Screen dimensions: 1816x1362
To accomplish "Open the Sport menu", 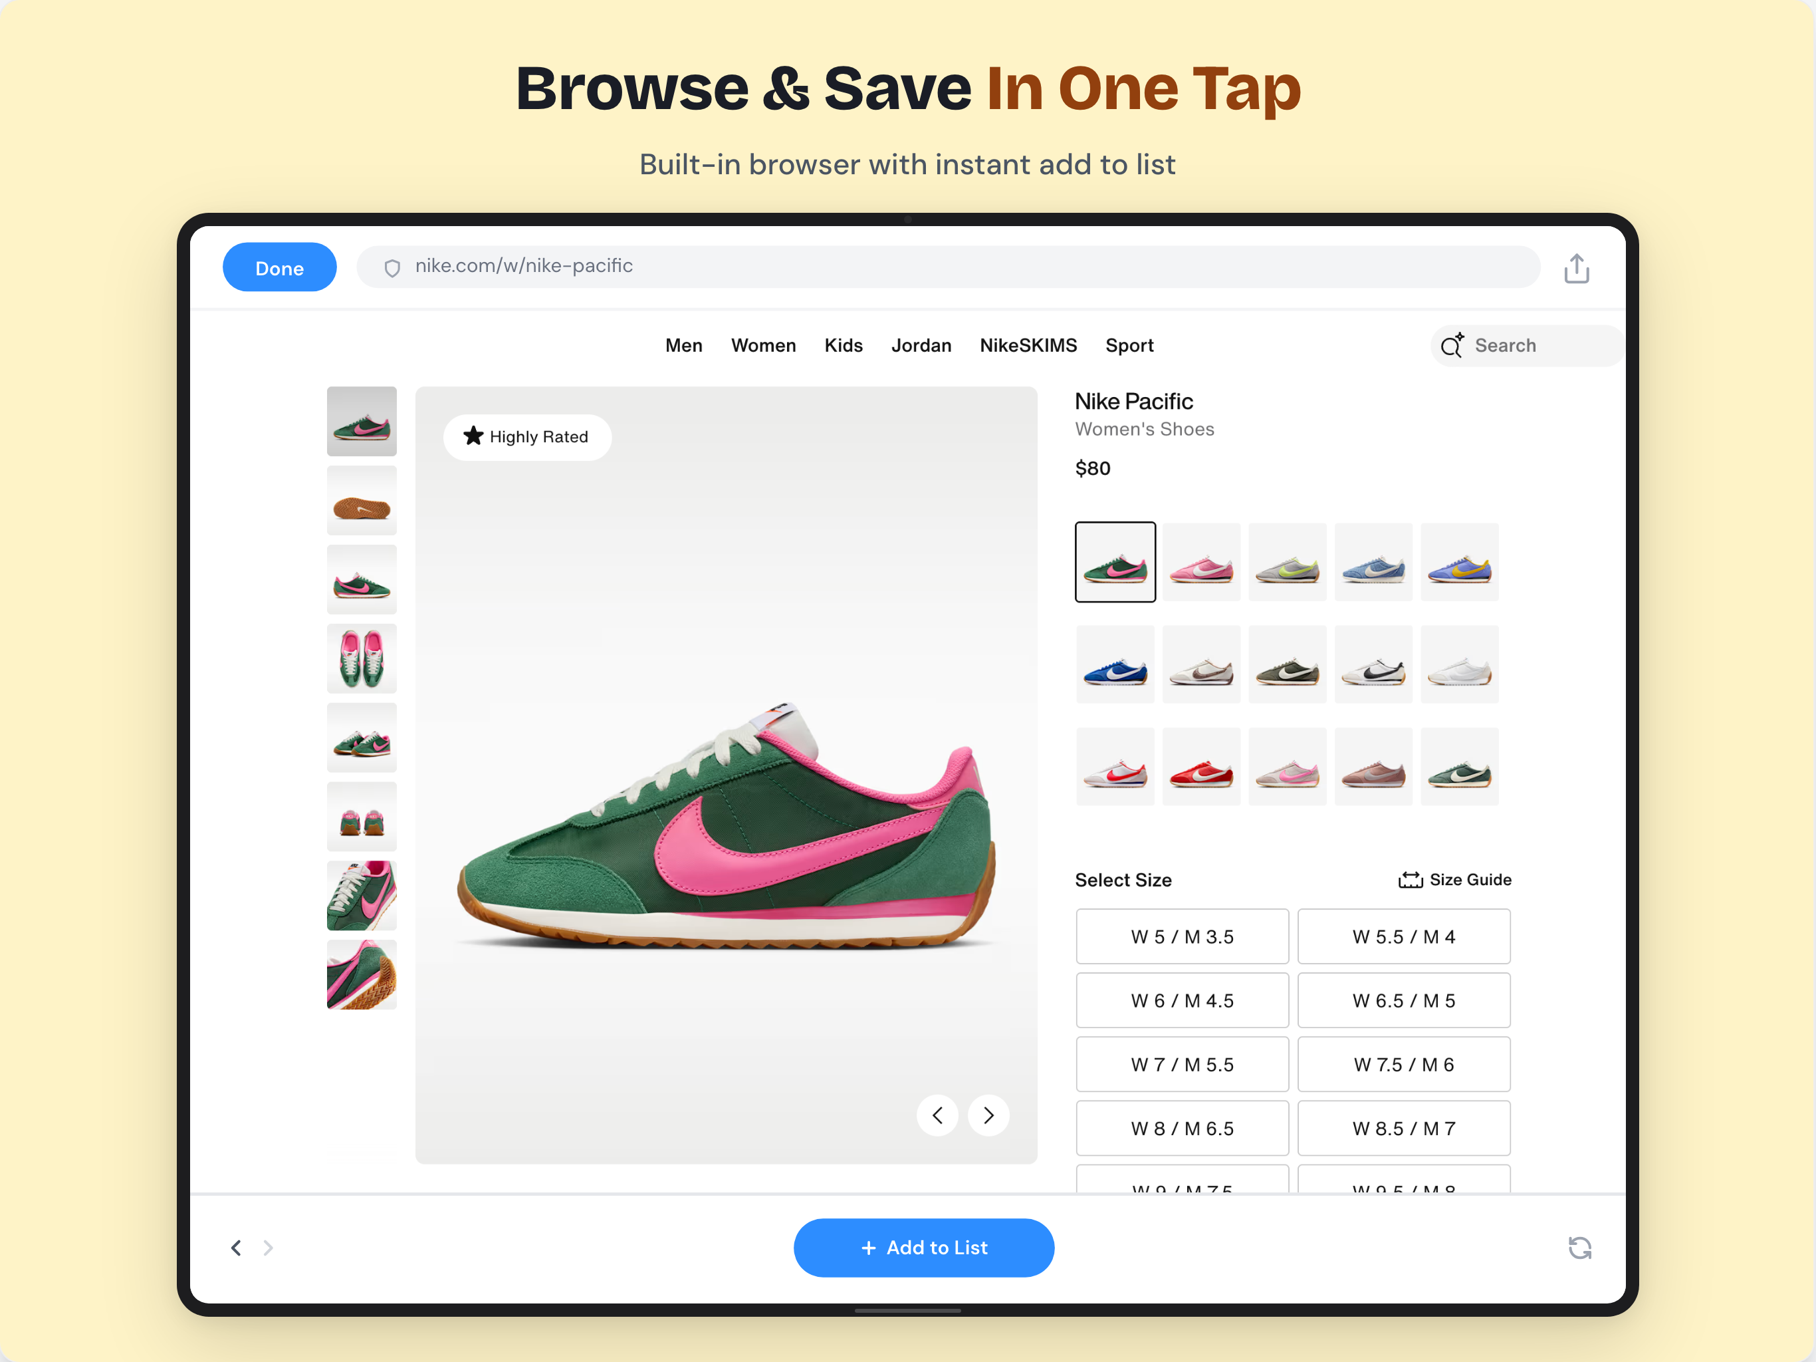I will [x=1129, y=345].
